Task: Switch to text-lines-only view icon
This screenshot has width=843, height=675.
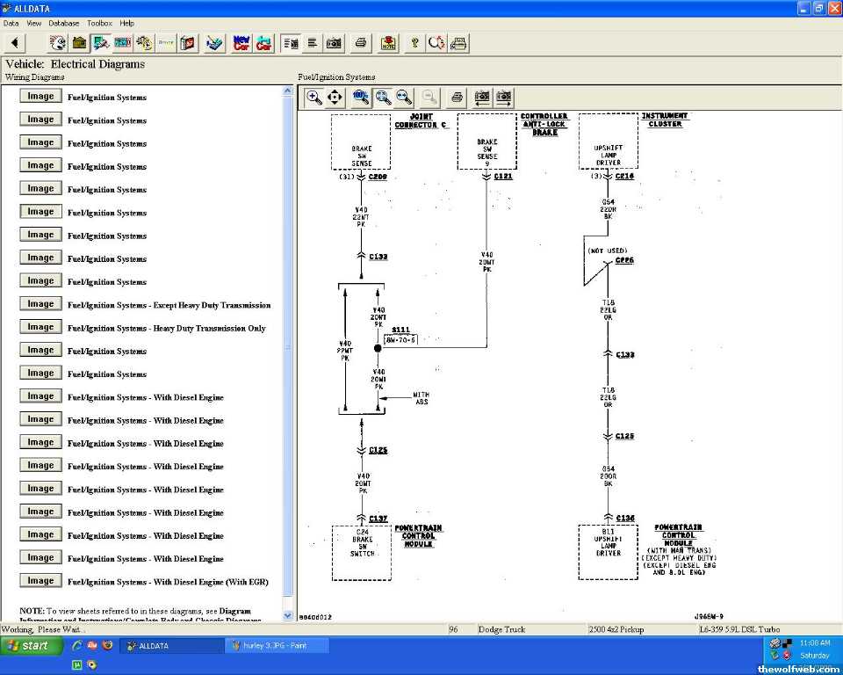Action: 313,42
